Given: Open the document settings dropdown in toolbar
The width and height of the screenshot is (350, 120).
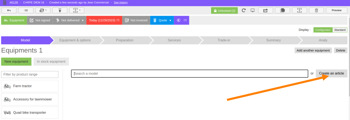Looking at the screenshot, I should [x=43, y=10].
